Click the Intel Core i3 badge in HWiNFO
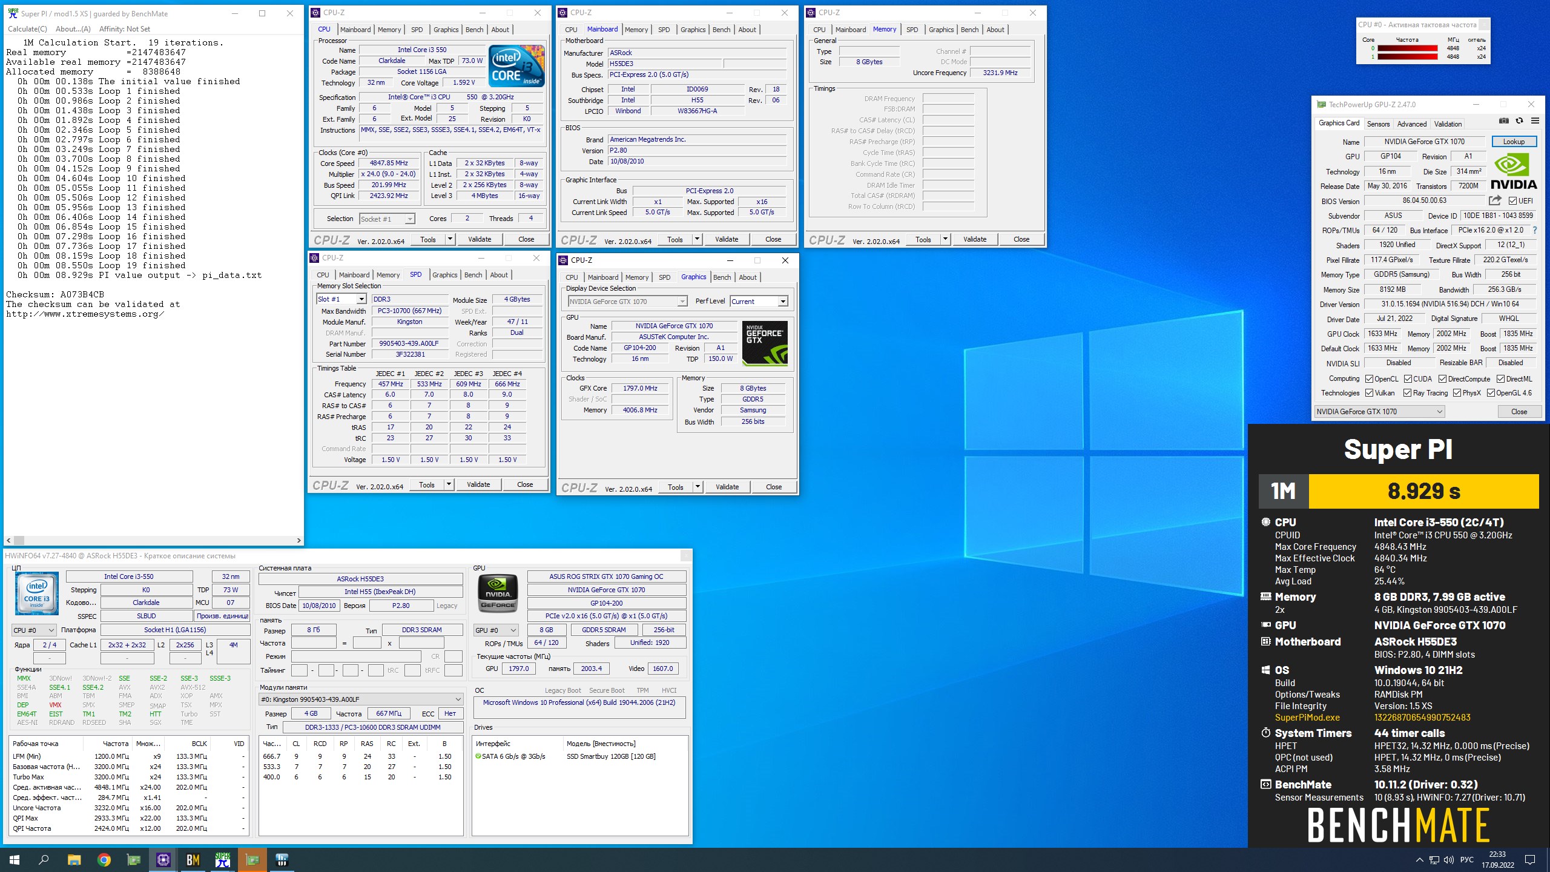This screenshot has height=872, width=1550. tap(37, 593)
